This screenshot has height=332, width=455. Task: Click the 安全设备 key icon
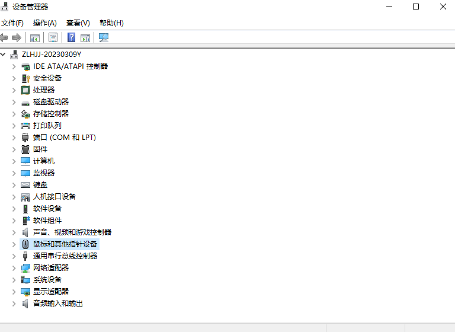[x=25, y=78]
